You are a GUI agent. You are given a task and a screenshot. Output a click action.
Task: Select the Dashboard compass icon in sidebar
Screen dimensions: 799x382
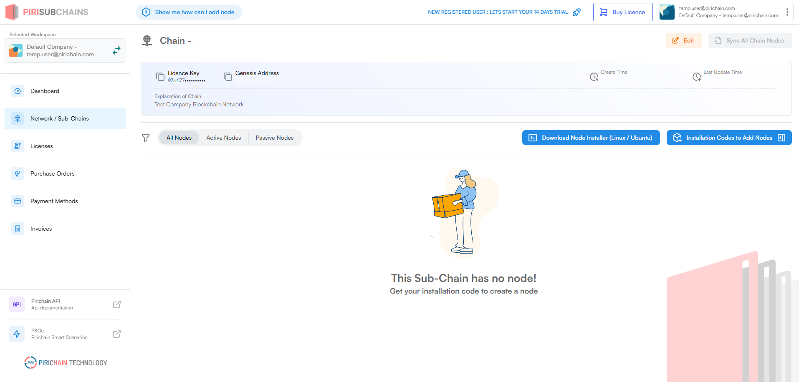tap(17, 91)
